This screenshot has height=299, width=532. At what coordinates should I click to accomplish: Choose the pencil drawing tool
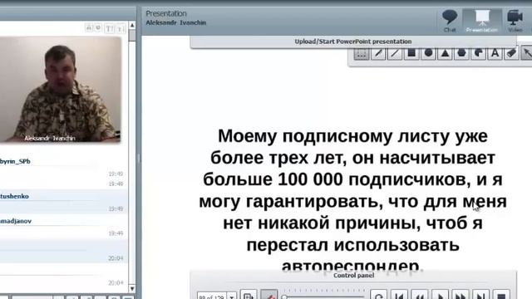click(x=378, y=53)
